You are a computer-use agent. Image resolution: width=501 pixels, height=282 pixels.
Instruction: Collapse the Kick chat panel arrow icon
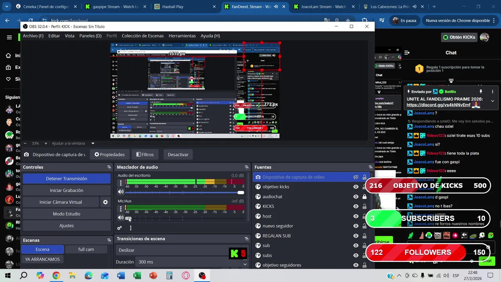tap(407, 52)
